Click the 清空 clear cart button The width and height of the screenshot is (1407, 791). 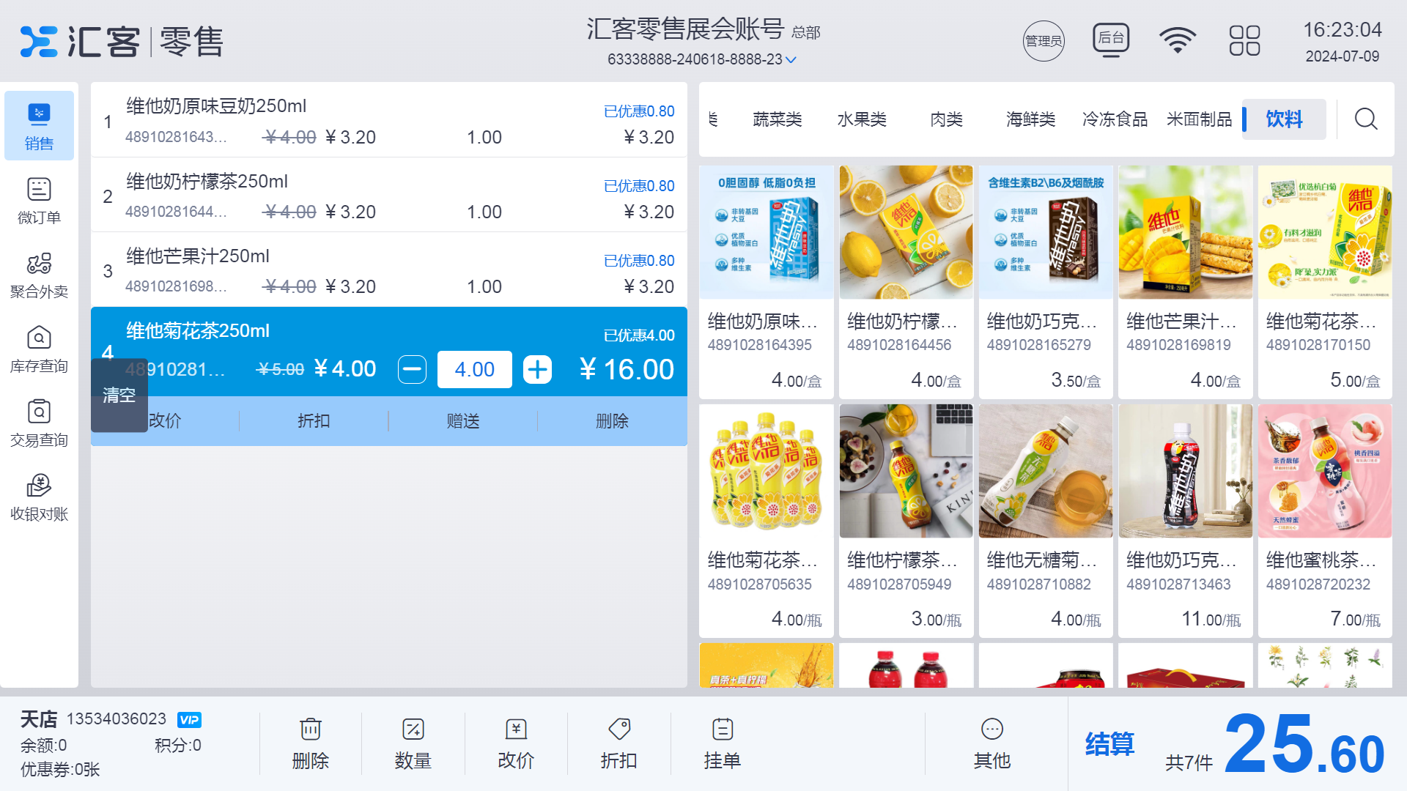(x=119, y=395)
